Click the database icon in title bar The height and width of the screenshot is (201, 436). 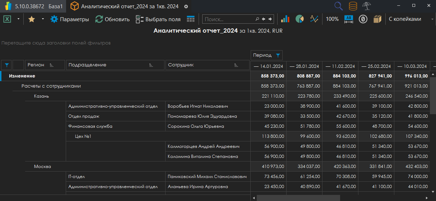click(353, 6)
